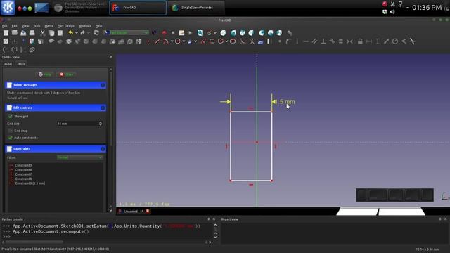Select the polyline tool
This screenshot has width=450, height=253.
coord(203,41)
